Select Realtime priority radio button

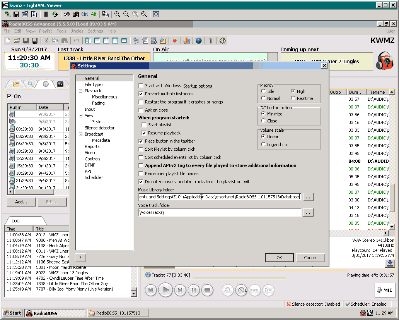coord(293,98)
